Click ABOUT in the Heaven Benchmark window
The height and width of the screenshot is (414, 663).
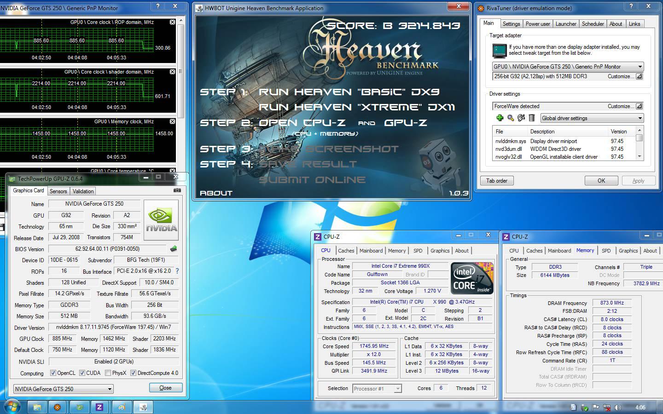tap(216, 193)
